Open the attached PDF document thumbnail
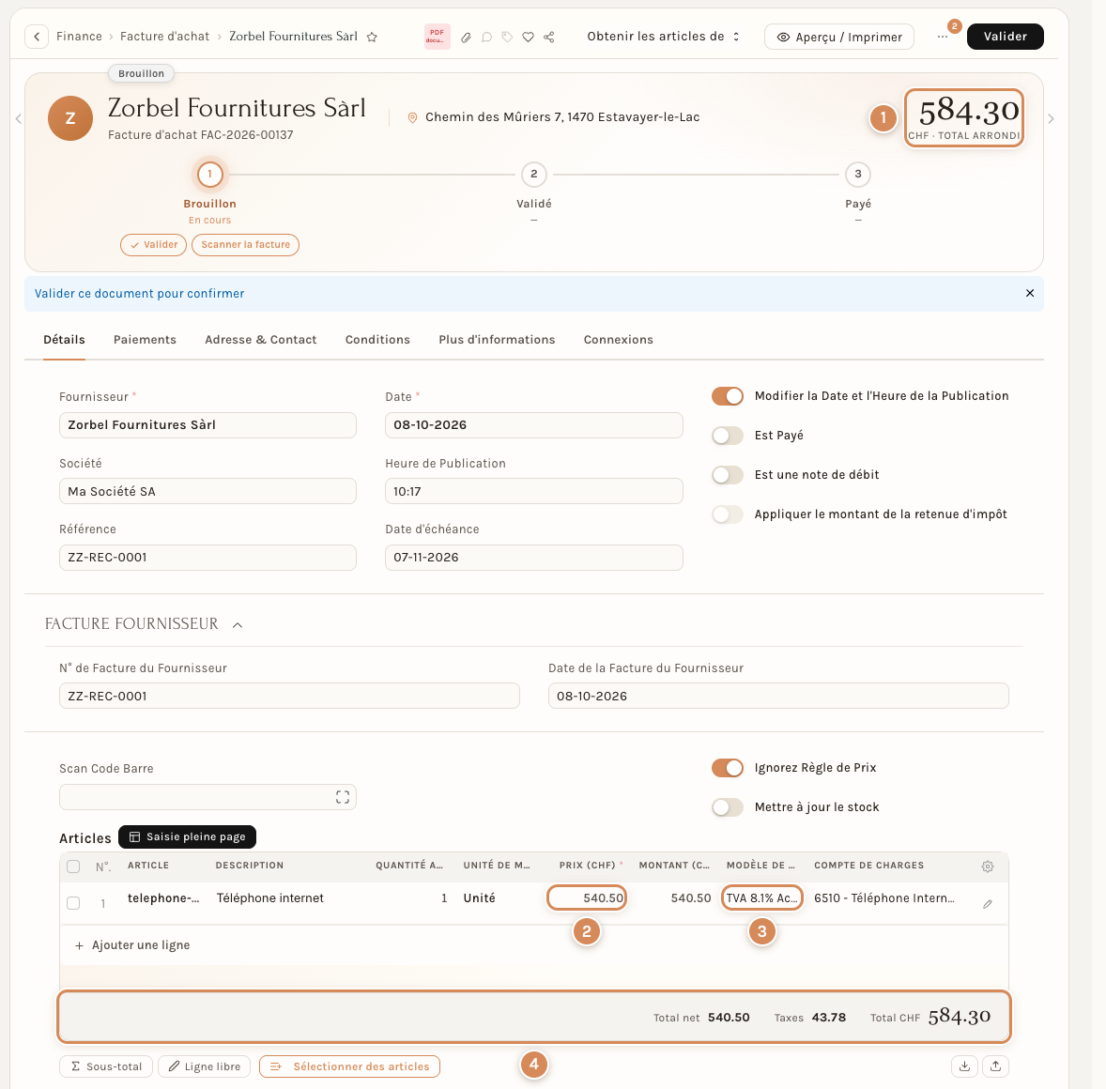Viewport: 1106px width, 1089px height. coord(438,37)
